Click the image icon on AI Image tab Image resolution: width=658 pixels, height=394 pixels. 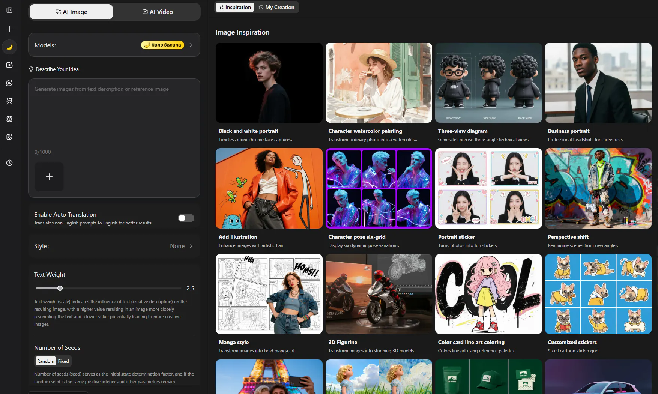[x=58, y=12]
